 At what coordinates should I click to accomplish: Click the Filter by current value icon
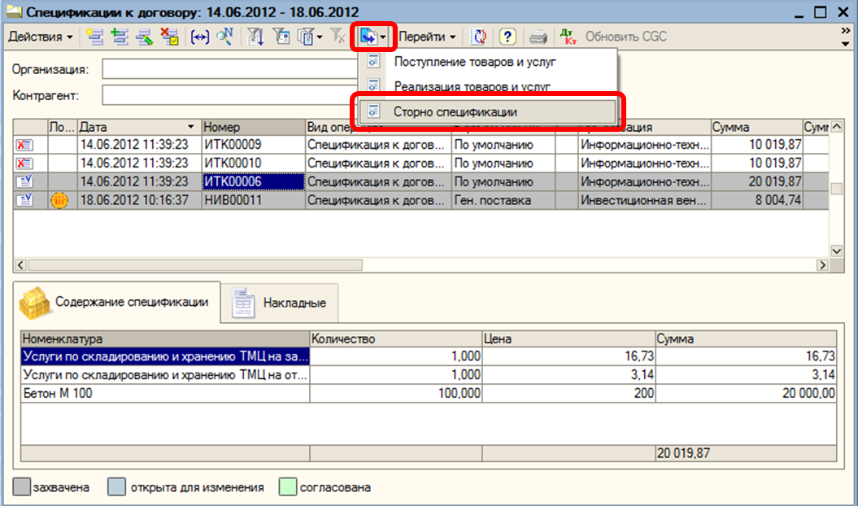point(281,37)
